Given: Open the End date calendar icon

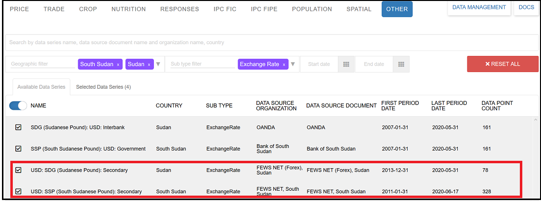Looking at the screenshot, I should tap(401, 64).
